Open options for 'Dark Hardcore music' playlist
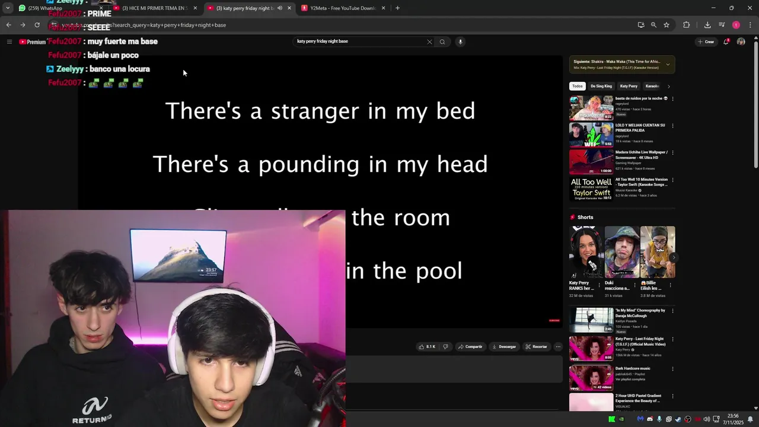The height and width of the screenshot is (427, 759). pyautogui.click(x=672, y=369)
